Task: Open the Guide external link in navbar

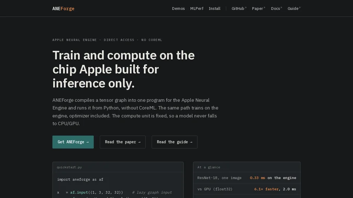Action: point(294,9)
